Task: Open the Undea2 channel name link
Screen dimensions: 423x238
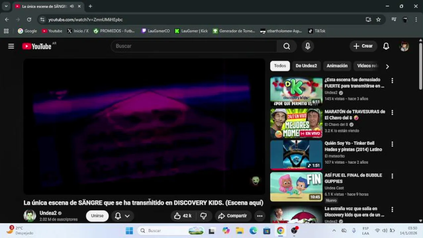Action: (48, 213)
